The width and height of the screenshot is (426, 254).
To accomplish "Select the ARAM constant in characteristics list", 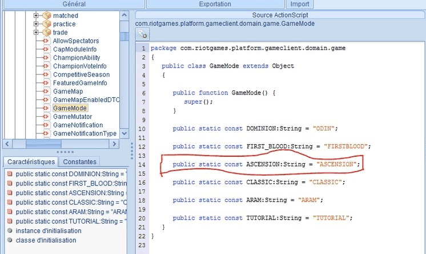I will point(71,212).
